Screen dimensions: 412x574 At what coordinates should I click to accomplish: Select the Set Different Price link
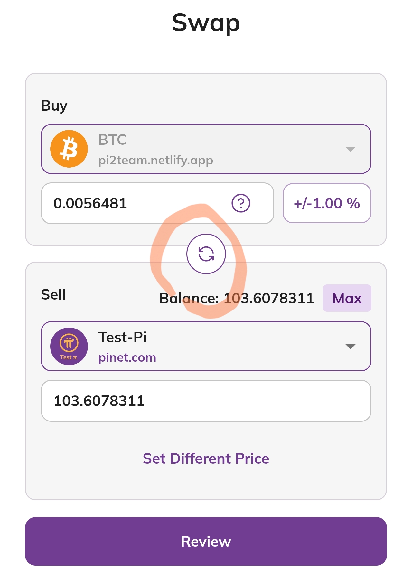click(206, 458)
